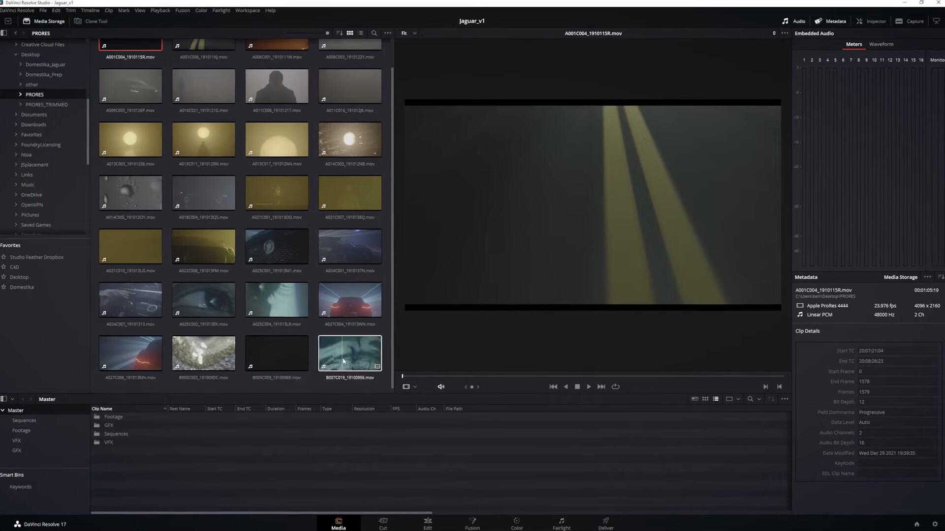This screenshot has height=531, width=945.
Task: Enable loop playback
Action: coord(616,386)
